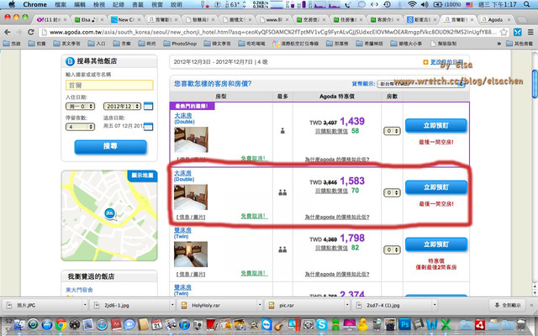Click the address bar URL
Screen dimensions: 538x336
tap(272, 32)
